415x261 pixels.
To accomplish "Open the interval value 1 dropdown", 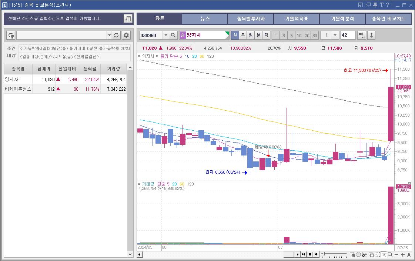I will click(335, 35).
